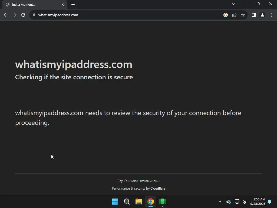This screenshot has height=208, width=277.
Task: Select the Ray ID value text
Action: 144,181
